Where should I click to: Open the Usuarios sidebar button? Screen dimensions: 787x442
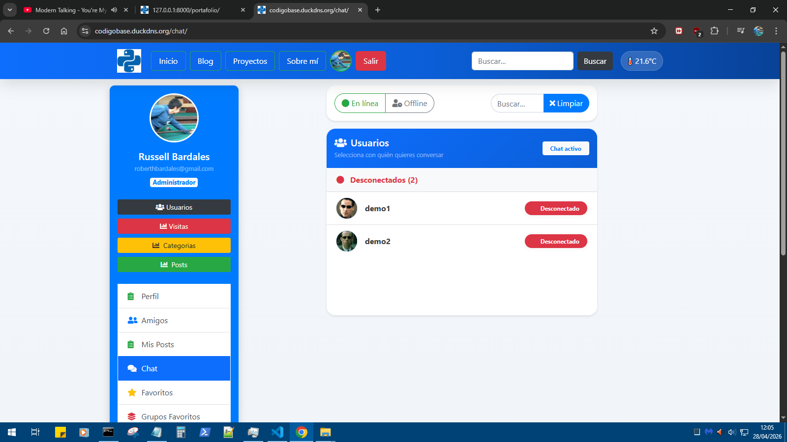coord(174,207)
